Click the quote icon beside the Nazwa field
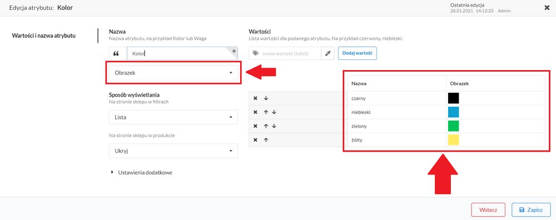Image resolution: width=556 pixels, height=220 pixels. click(x=116, y=53)
